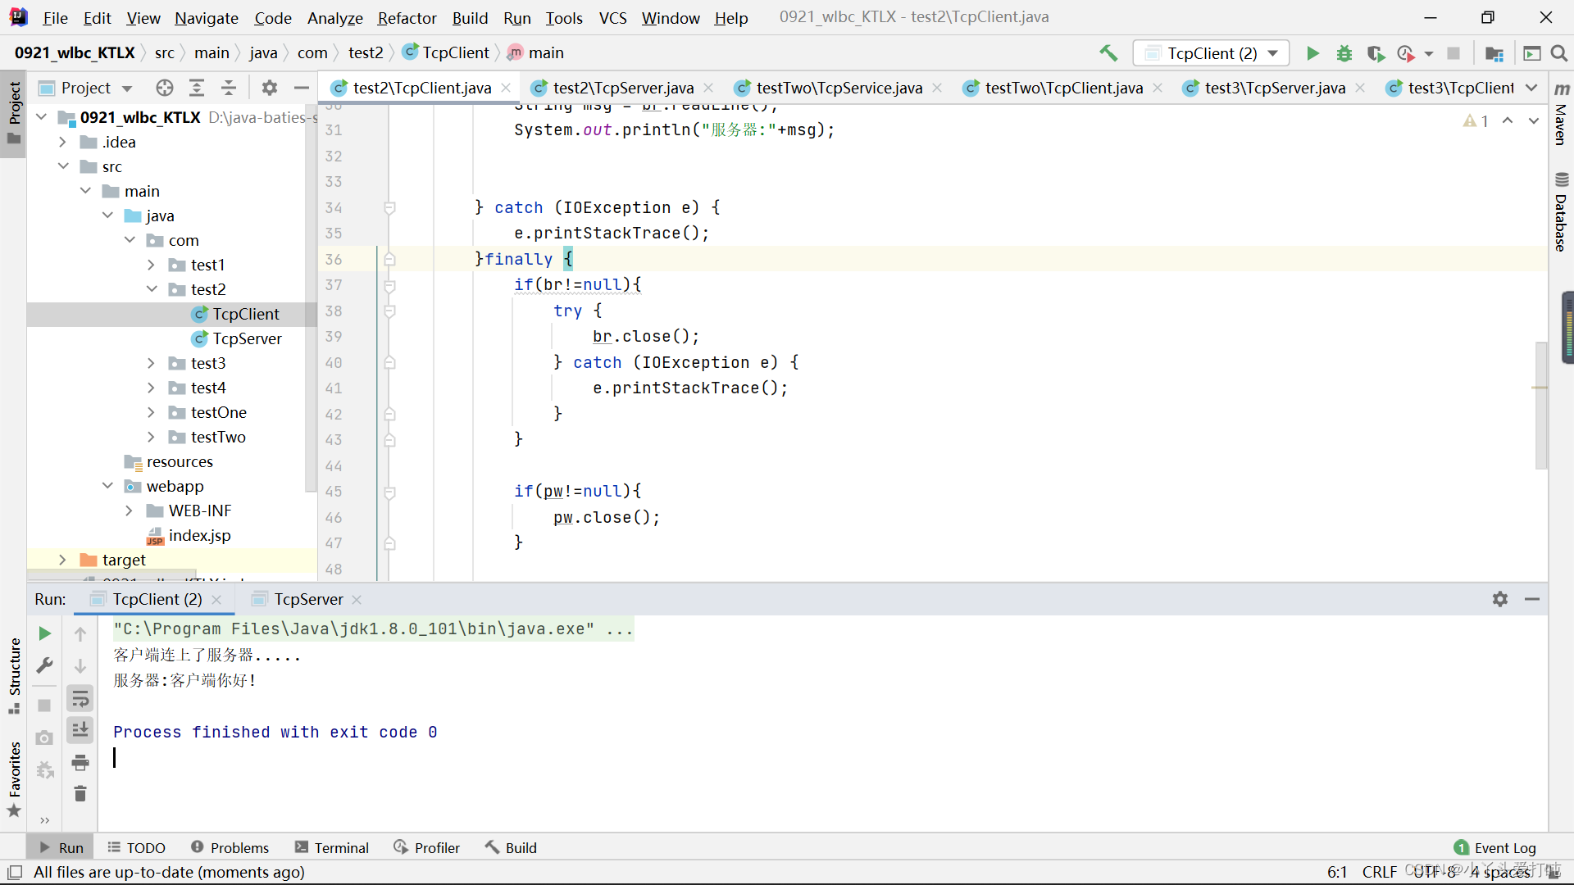Toggle fold marker on line 36
The image size is (1574, 885).
(390, 259)
